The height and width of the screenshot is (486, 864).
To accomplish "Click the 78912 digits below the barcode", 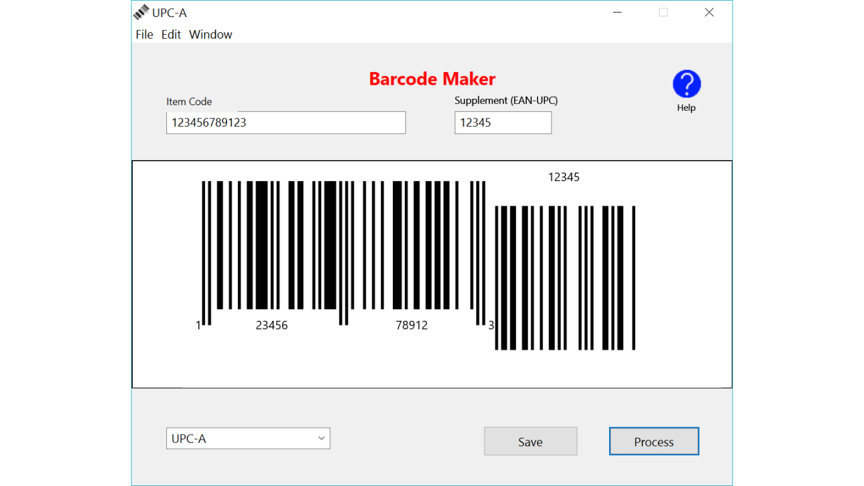I will [x=412, y=325].
